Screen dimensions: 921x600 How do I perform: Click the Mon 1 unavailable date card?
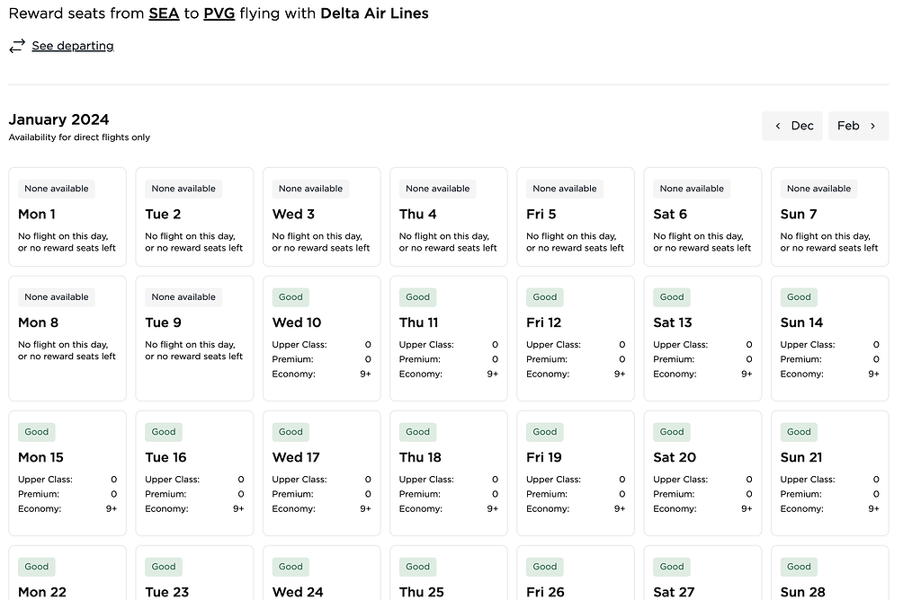tap(67, 216)
